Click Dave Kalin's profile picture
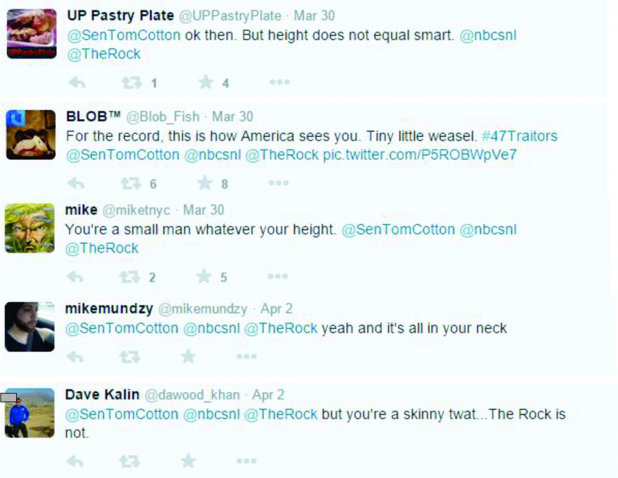Screen dimensions: 618x478 click(30, 413)
